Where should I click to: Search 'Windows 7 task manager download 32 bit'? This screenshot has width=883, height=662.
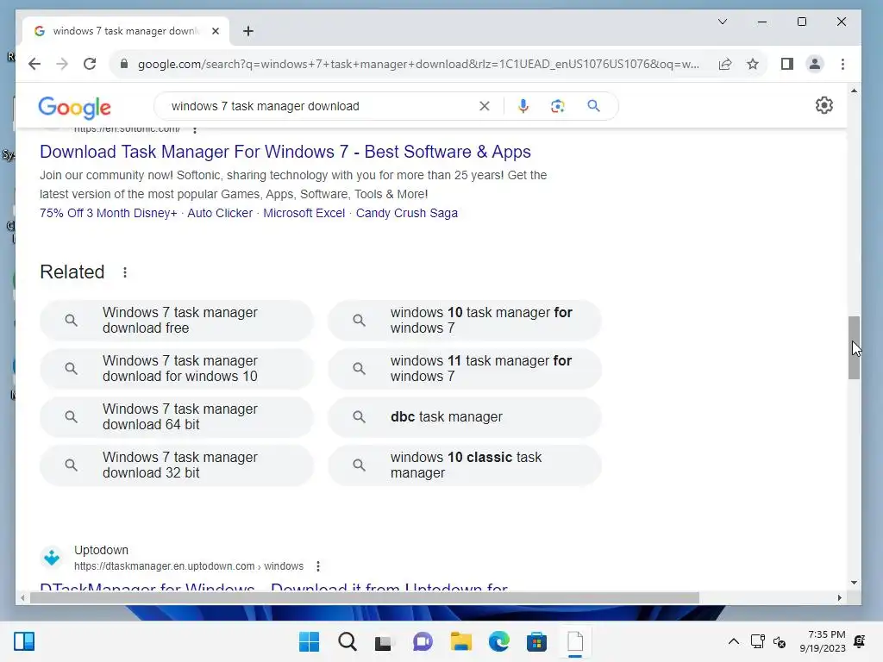pos(176,465)
